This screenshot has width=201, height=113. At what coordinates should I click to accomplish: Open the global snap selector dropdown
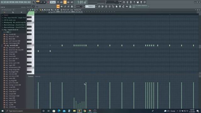[x=79, y=6]
